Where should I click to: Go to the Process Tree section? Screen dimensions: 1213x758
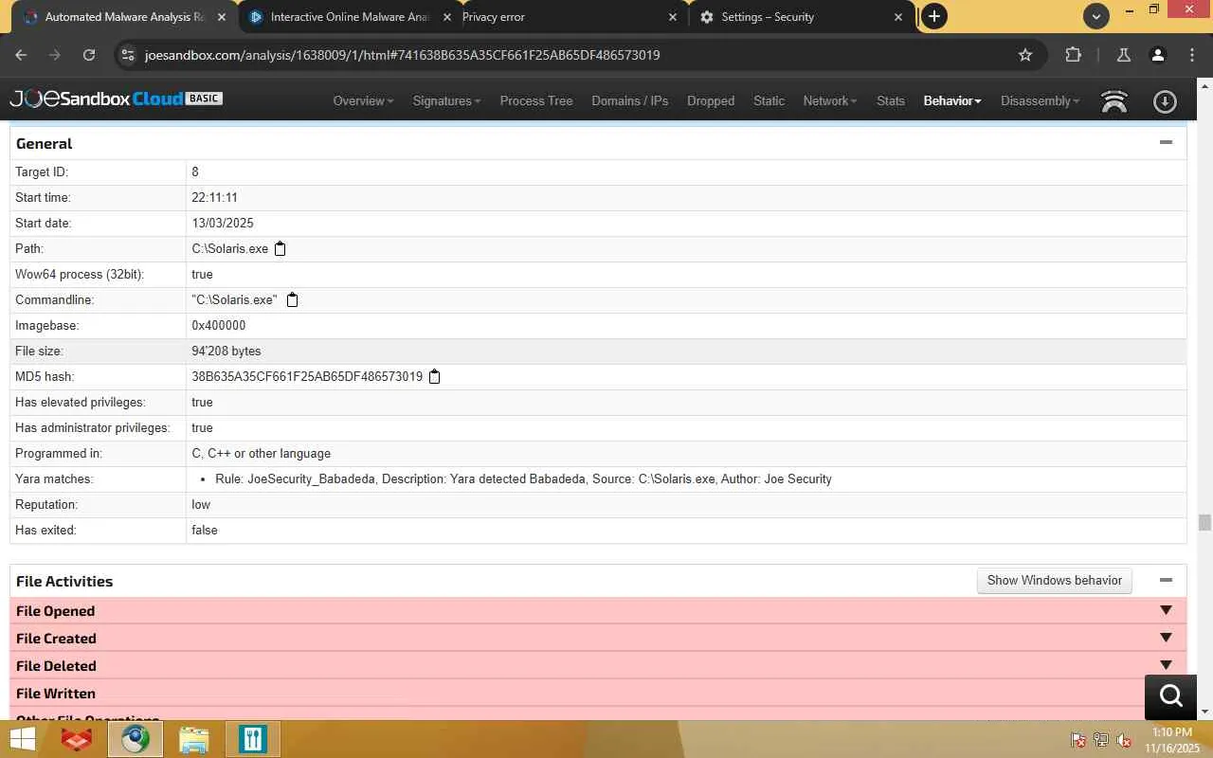(536, 101)
